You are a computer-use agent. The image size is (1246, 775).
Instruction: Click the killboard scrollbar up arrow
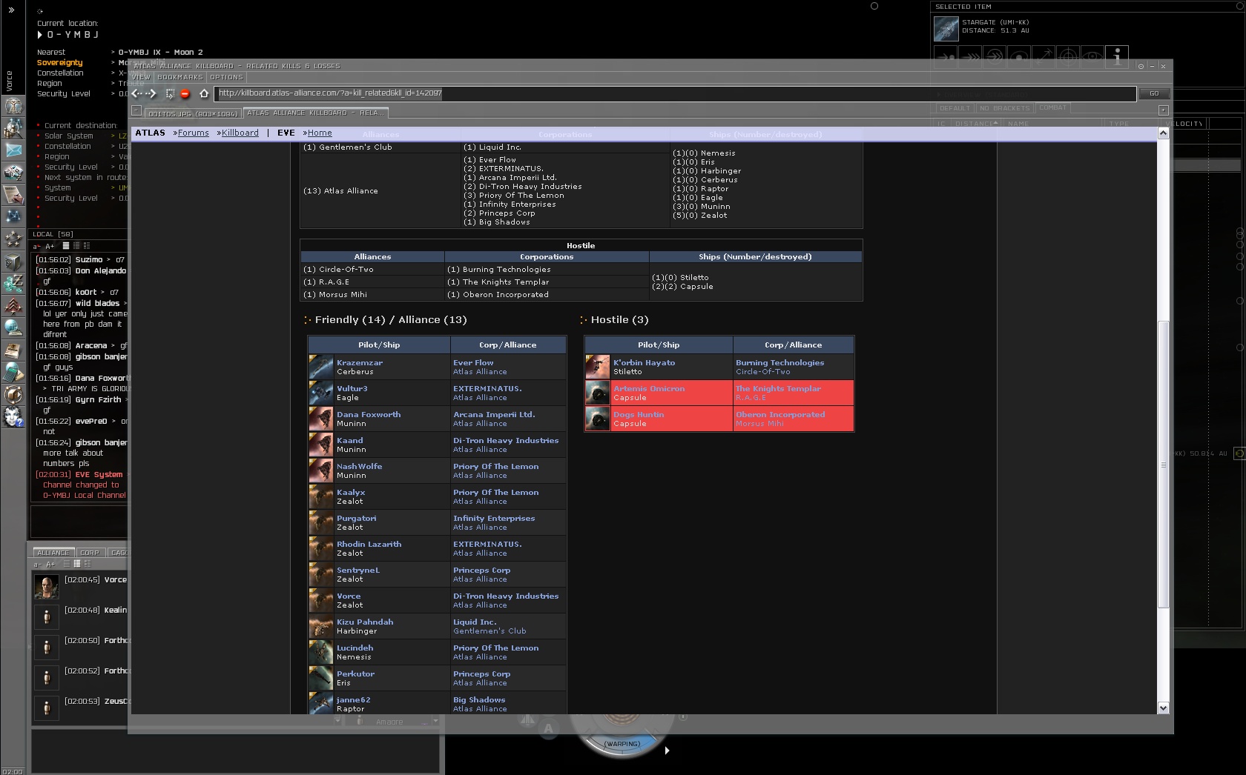[1163, 133]
